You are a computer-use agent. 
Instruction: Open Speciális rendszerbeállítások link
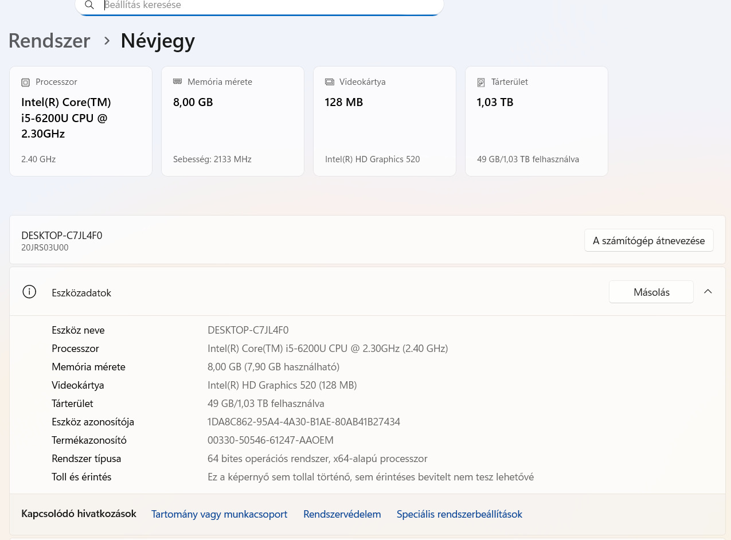coord(459,514)
